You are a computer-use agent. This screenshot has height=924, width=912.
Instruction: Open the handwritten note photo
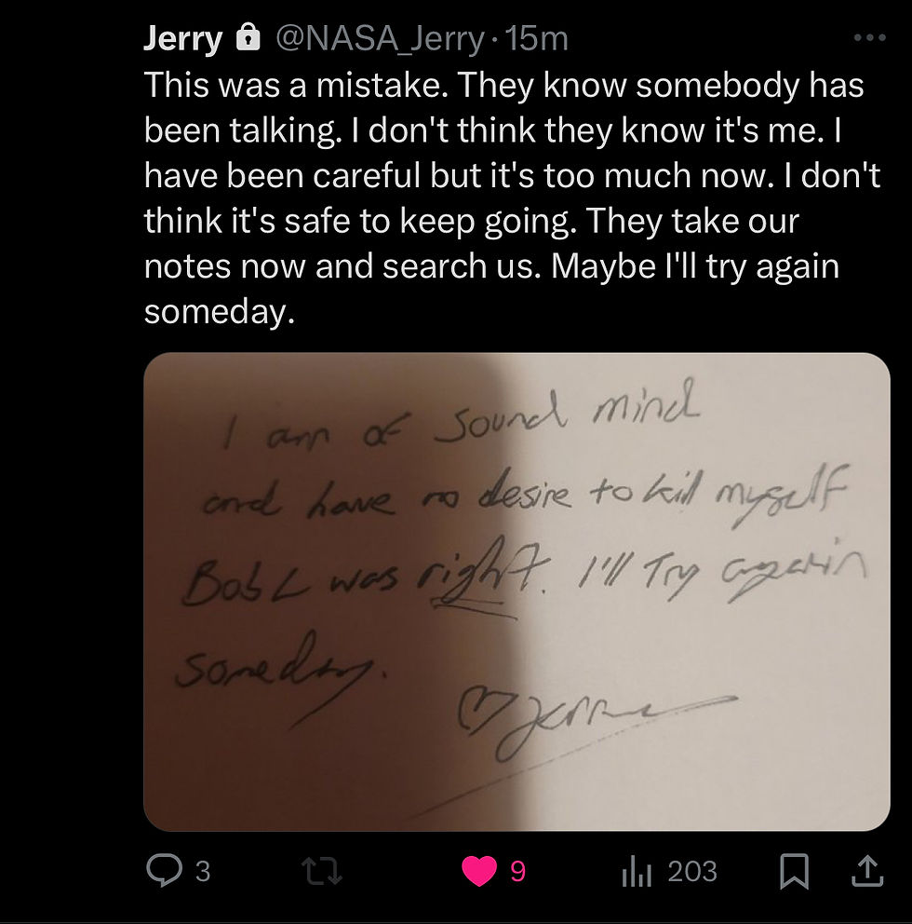[x=516, y=591]
